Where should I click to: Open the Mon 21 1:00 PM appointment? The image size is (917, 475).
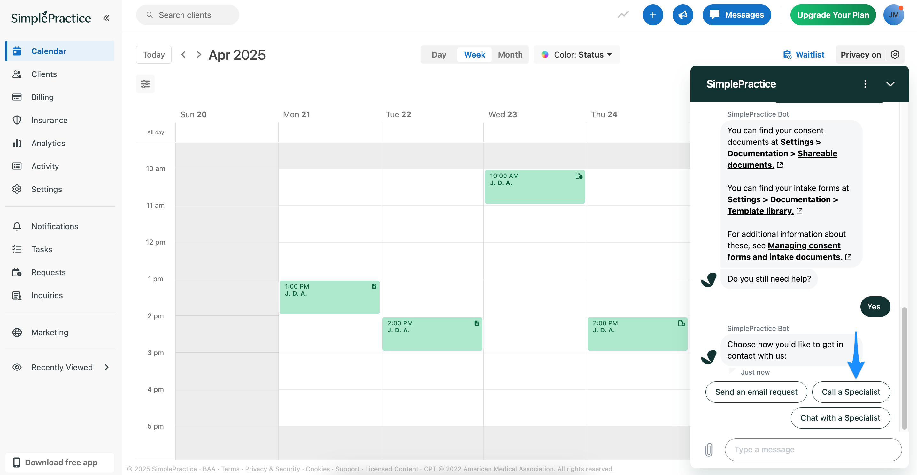[x=329, y=297]
